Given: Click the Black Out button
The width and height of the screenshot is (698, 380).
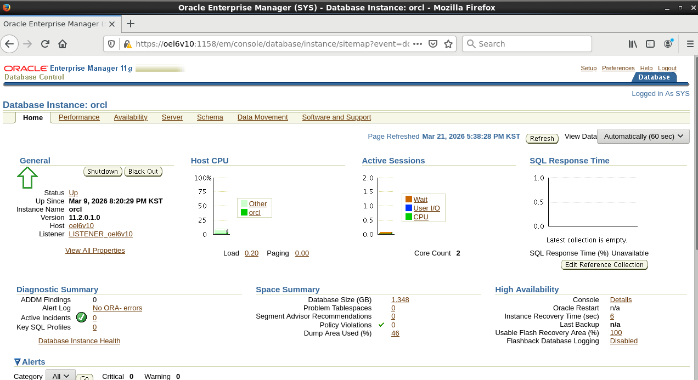Looking at the screenshot, I should [x=143, y=172].
